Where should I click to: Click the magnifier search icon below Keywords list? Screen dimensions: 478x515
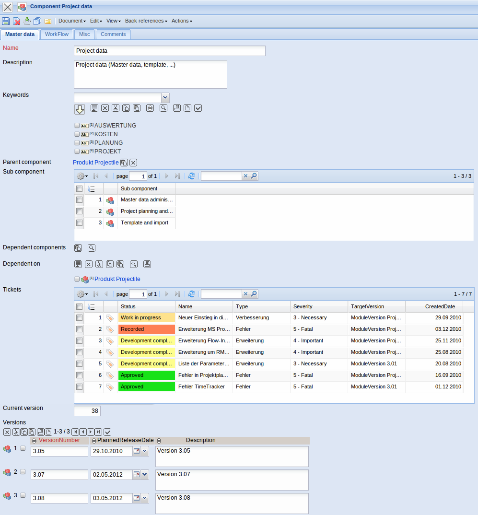click(163, 108)
